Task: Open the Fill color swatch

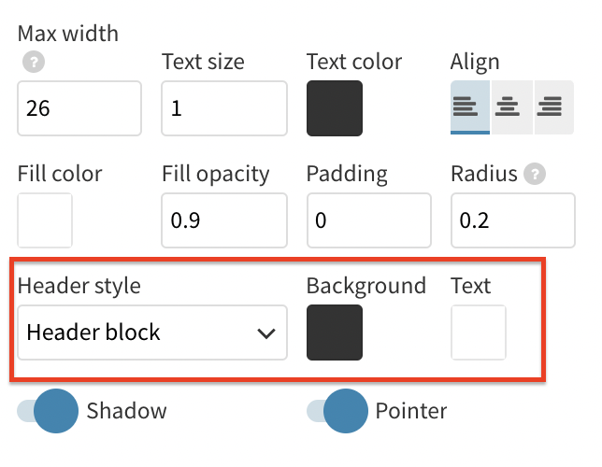Action: pos(45,220)
